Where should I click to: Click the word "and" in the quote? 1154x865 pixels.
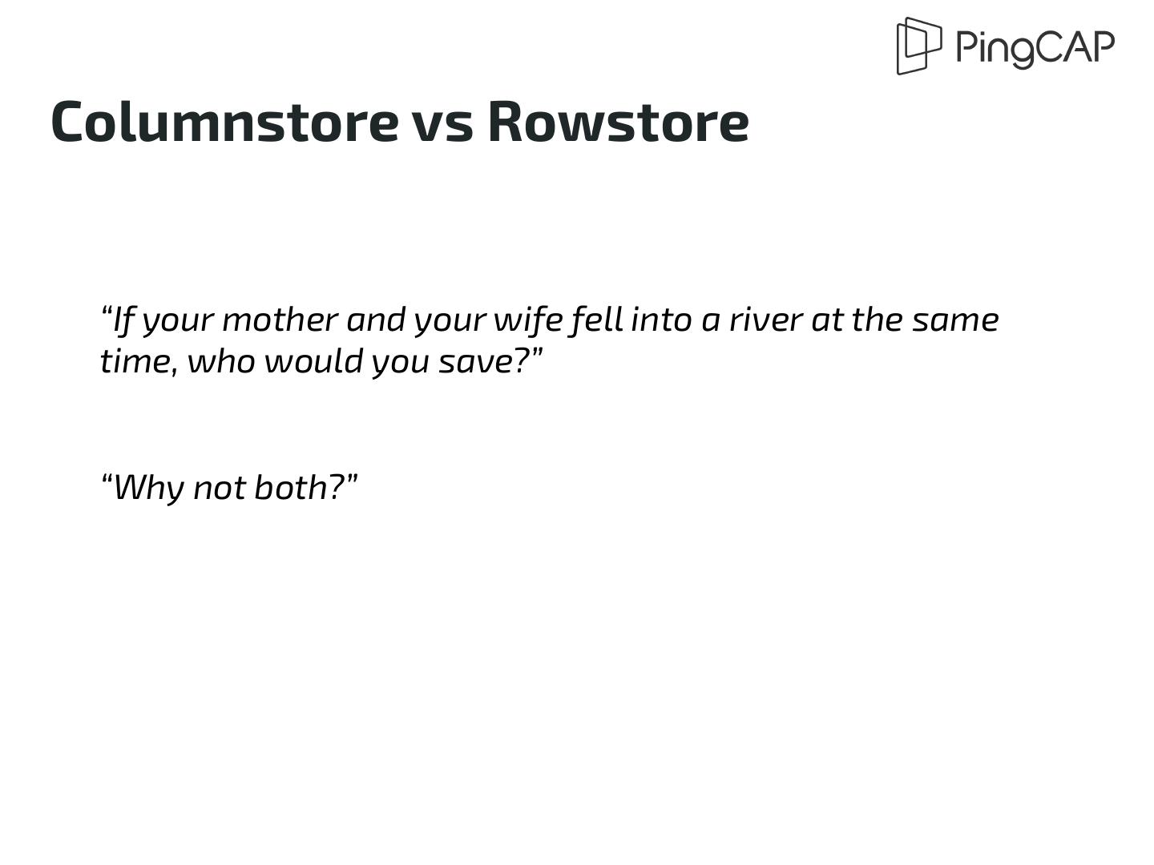(376, 320)
